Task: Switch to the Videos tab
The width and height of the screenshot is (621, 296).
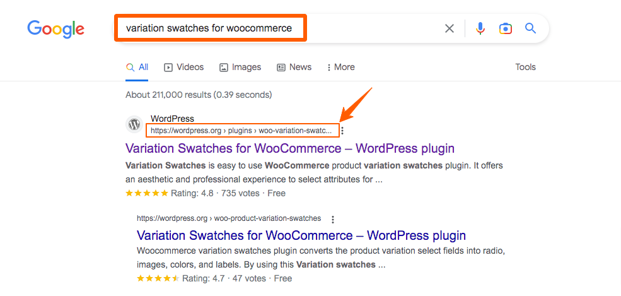Action: tap(183, 68)
